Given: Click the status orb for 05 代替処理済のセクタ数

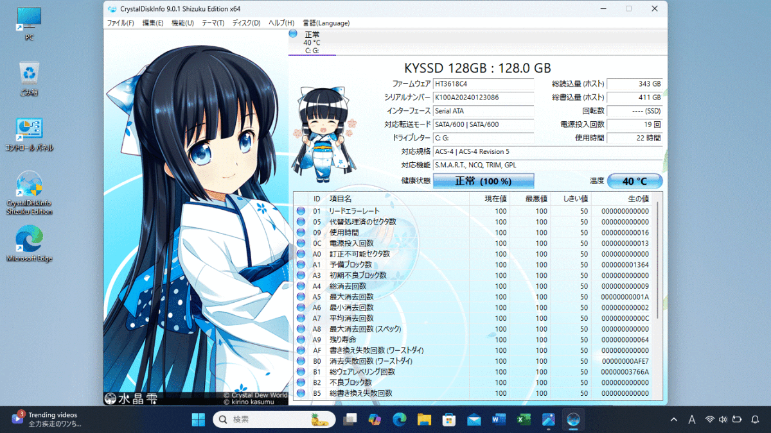Looking at the screenshot, I should [301, 222].
